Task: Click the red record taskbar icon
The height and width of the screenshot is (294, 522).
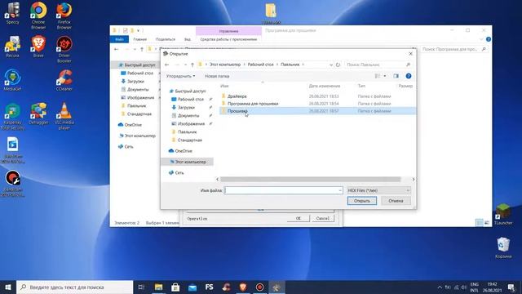Action: coord(259,287)
